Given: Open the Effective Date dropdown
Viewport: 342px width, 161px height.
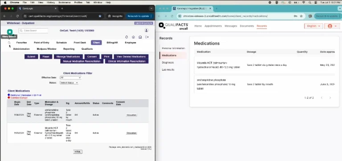Looking at the screenshot, I should pyautogui.click(x=70, y=77).
